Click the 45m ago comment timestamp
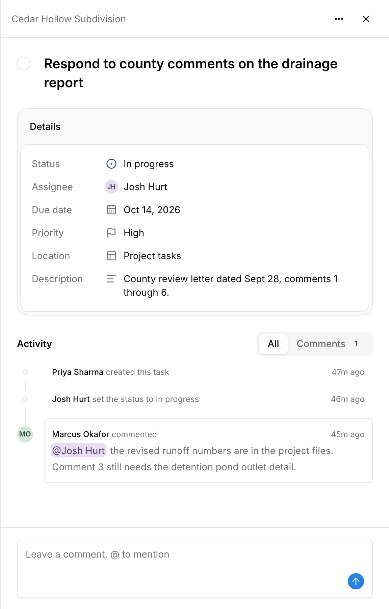 pos(348,434)
